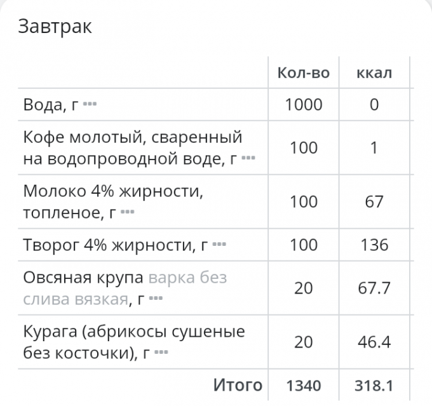The image size is (432, 406).
Task: Click the 67.7 kcal value for Овсяная крупа
Action: click(374, 288)
